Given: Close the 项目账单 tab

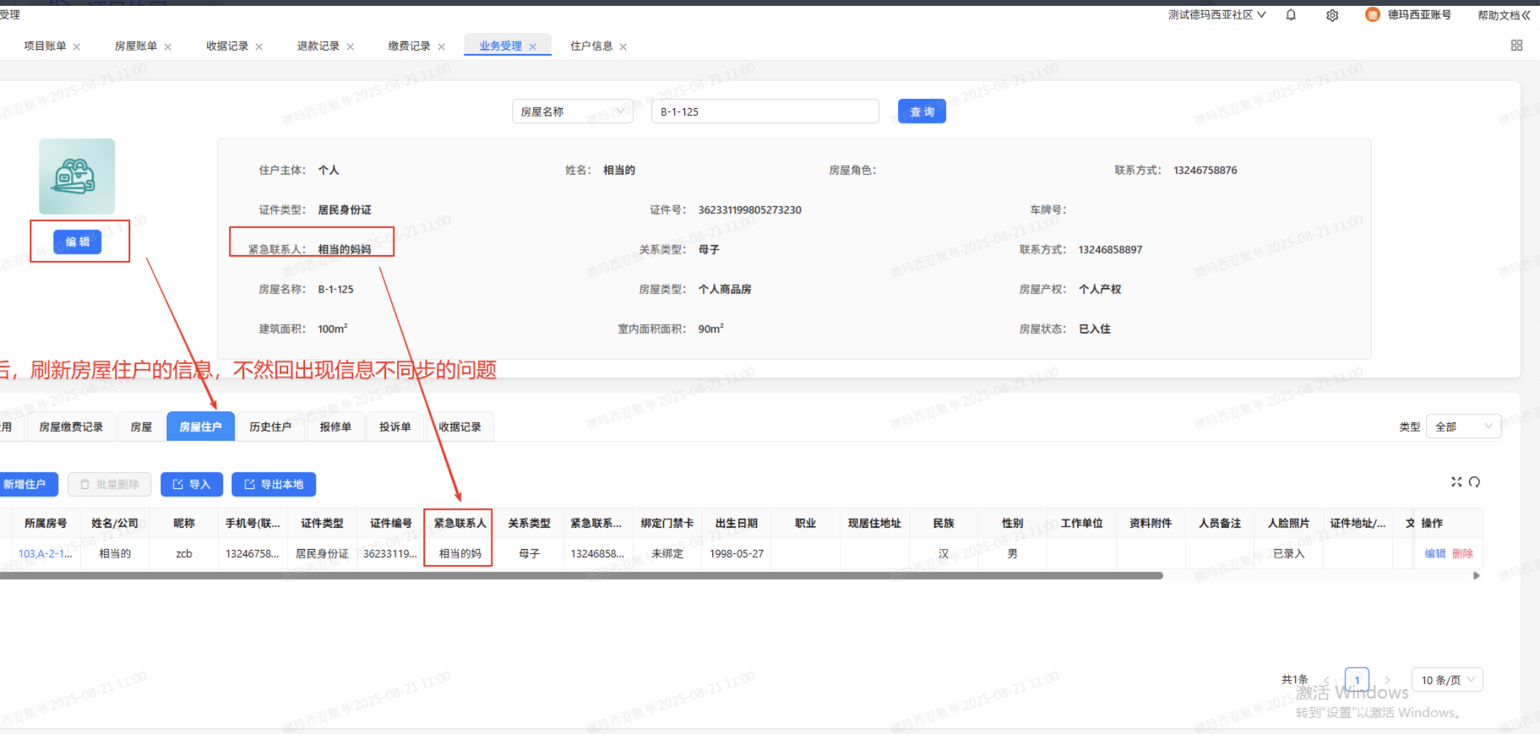Looking at the screenshot, I should 77,47.
